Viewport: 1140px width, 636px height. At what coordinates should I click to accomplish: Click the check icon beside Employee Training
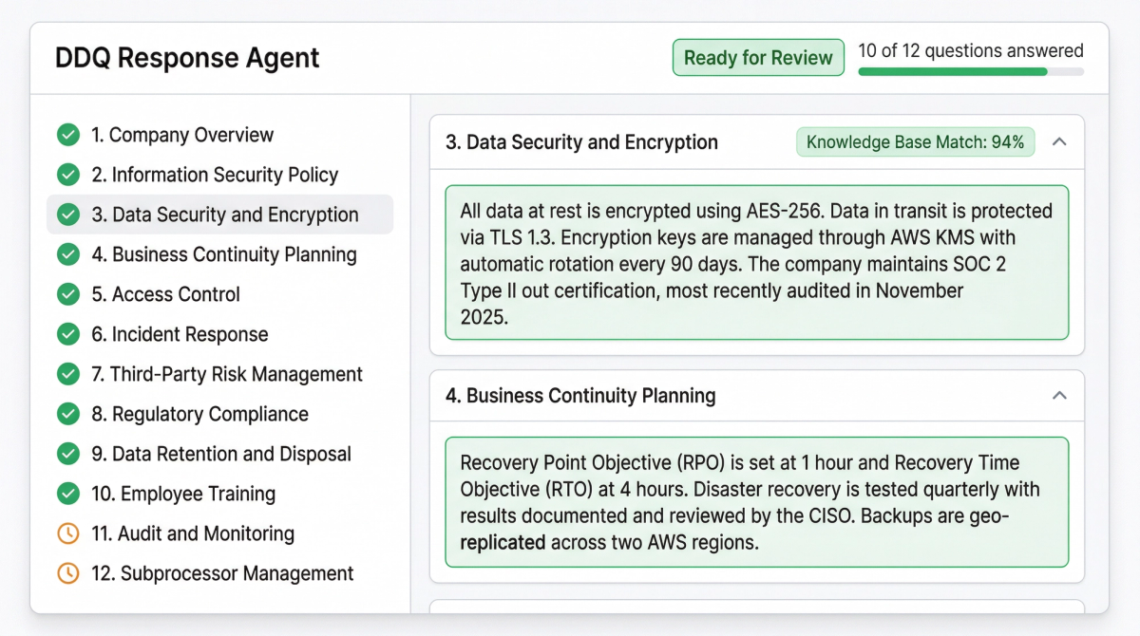67,494
